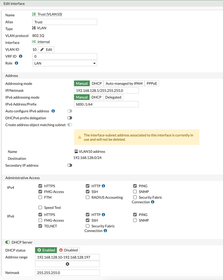Viewport: 223px width, 280px height.
Task: Switch addressing mode to PPPoE
Action: tap(152, 84)
